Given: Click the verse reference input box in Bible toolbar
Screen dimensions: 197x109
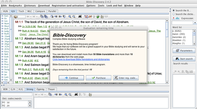Looking at the screenshot, I should click(x=22, y=16).
